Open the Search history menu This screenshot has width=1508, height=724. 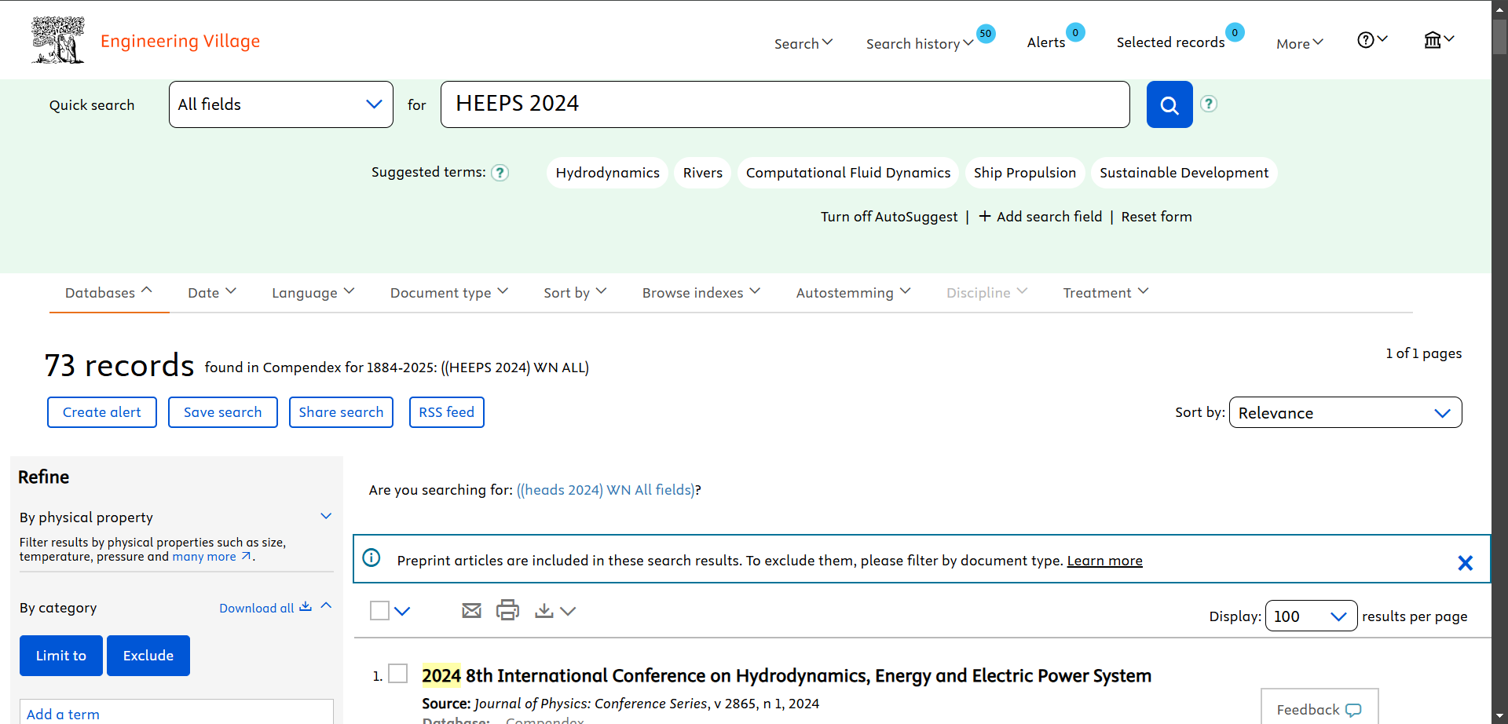(920, 43)
